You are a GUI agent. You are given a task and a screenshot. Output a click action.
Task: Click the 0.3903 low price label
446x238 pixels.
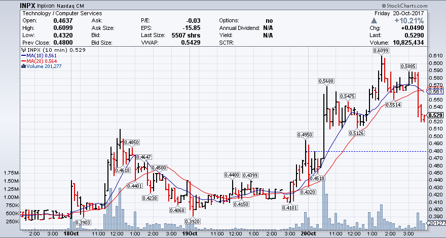(x=83, y=222)
